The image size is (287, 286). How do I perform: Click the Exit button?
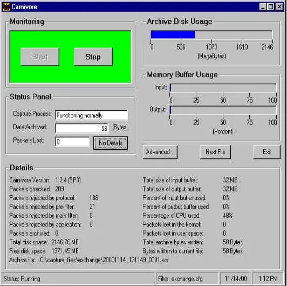(x=266, y=152)
